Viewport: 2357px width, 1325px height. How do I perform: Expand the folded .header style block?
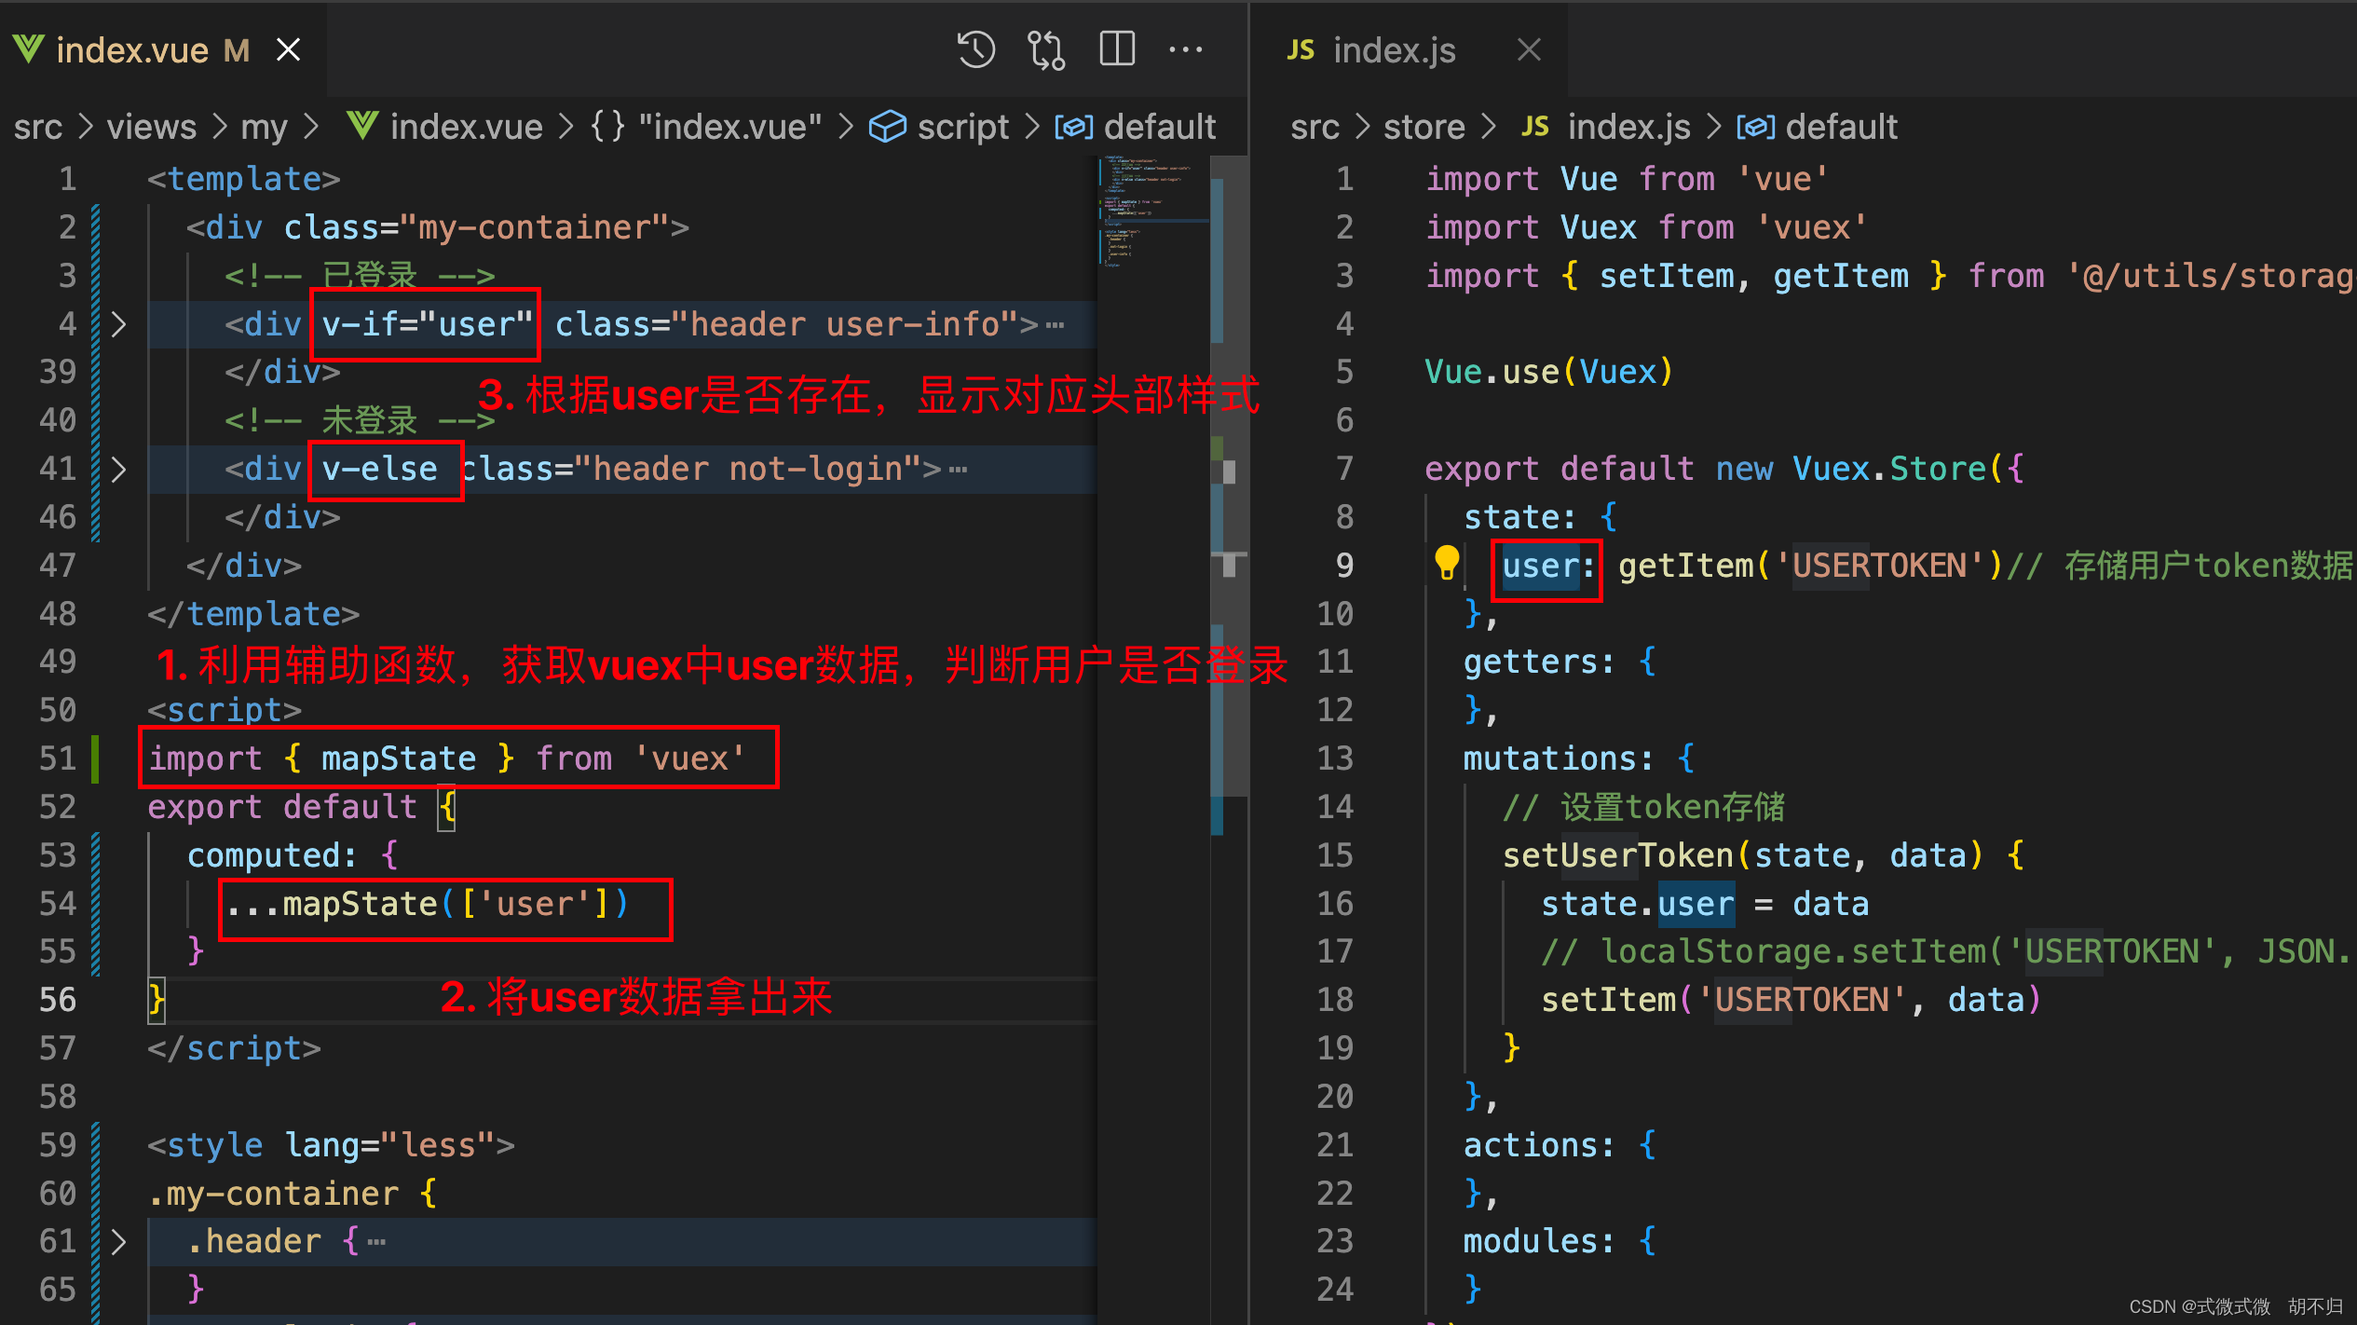[x=118, y=1241]
